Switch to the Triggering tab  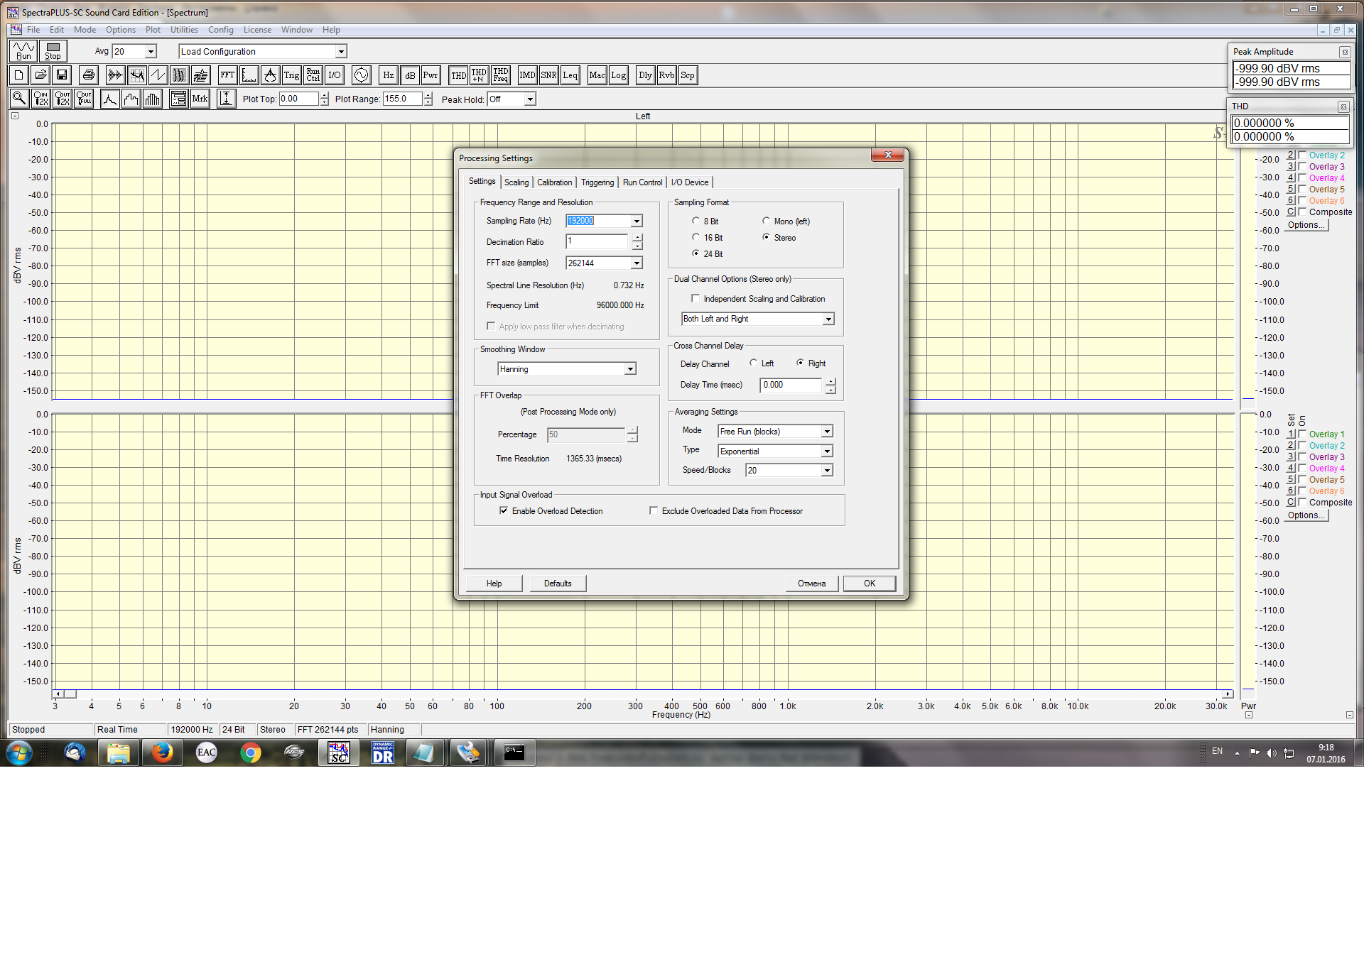pyautogui.click(x=597, y=182)
